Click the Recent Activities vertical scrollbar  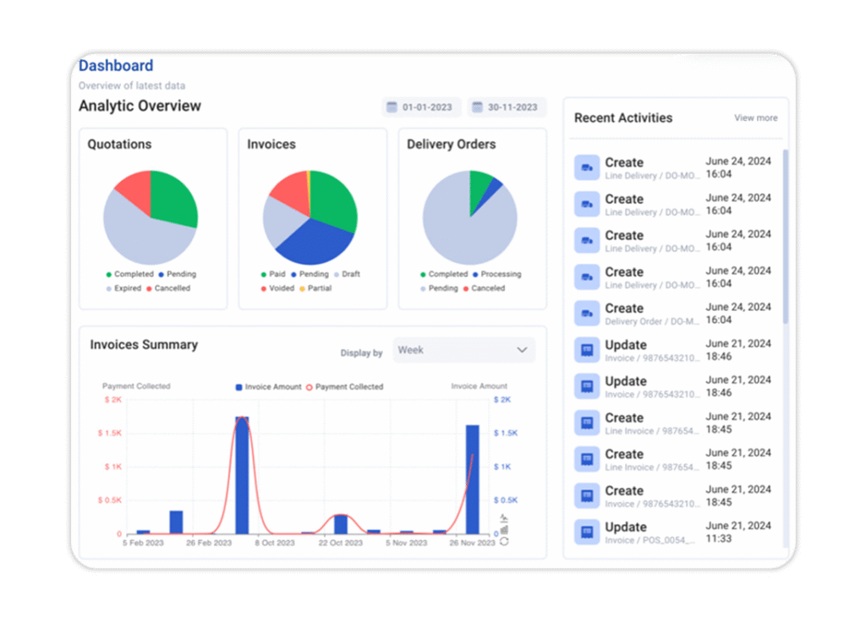pos(785,237)
